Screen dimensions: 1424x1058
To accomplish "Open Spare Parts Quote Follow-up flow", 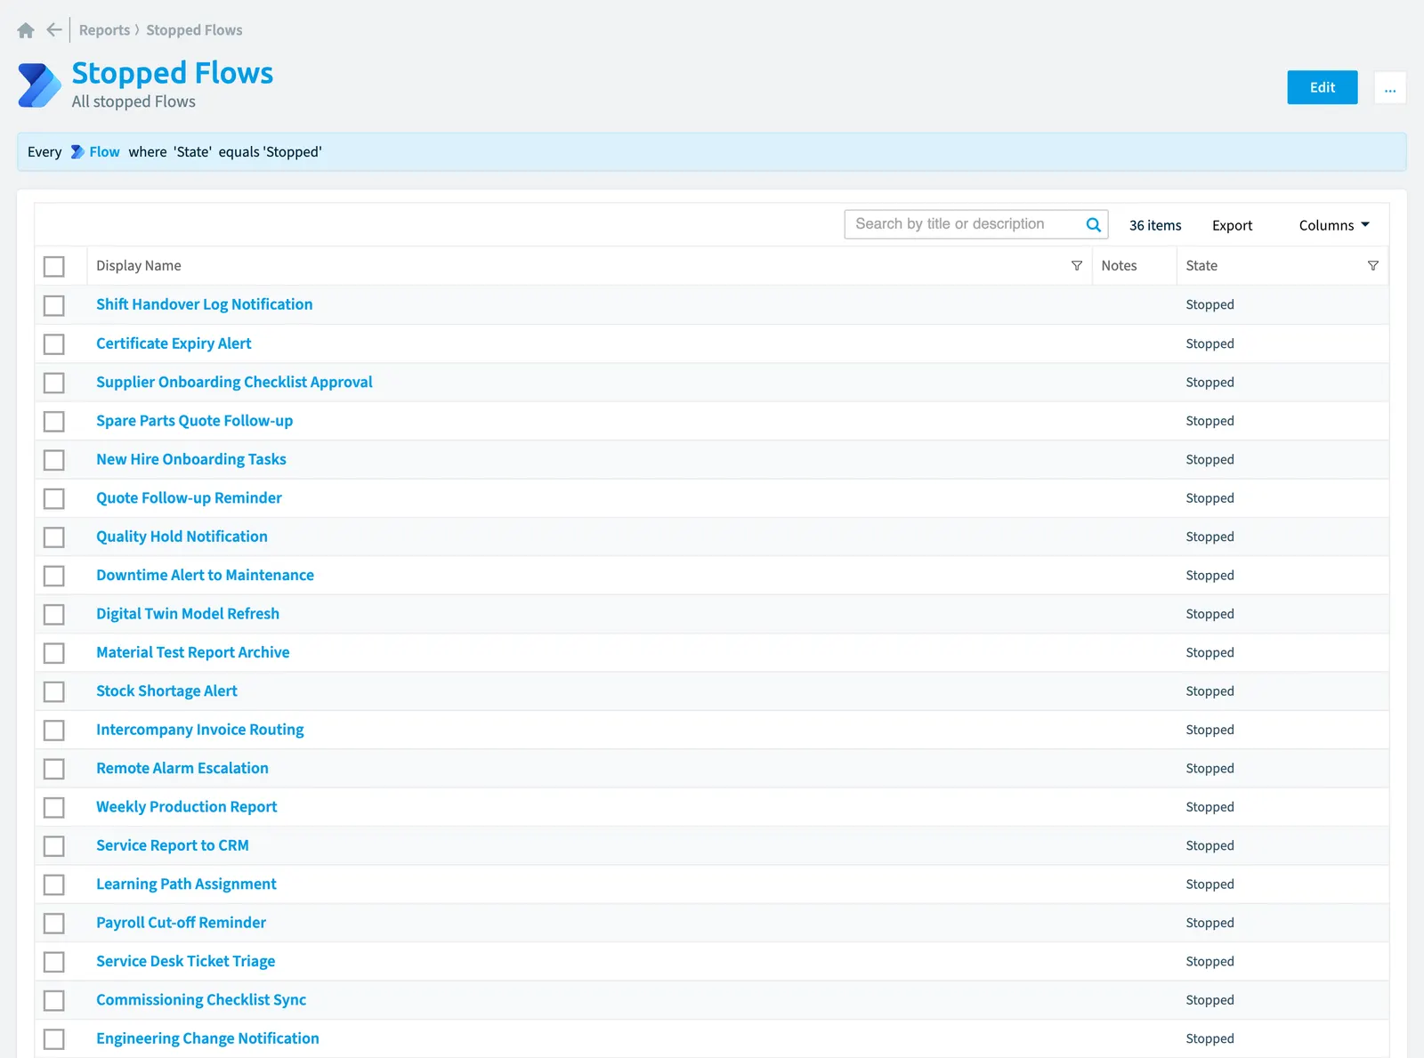I will 194,421.
